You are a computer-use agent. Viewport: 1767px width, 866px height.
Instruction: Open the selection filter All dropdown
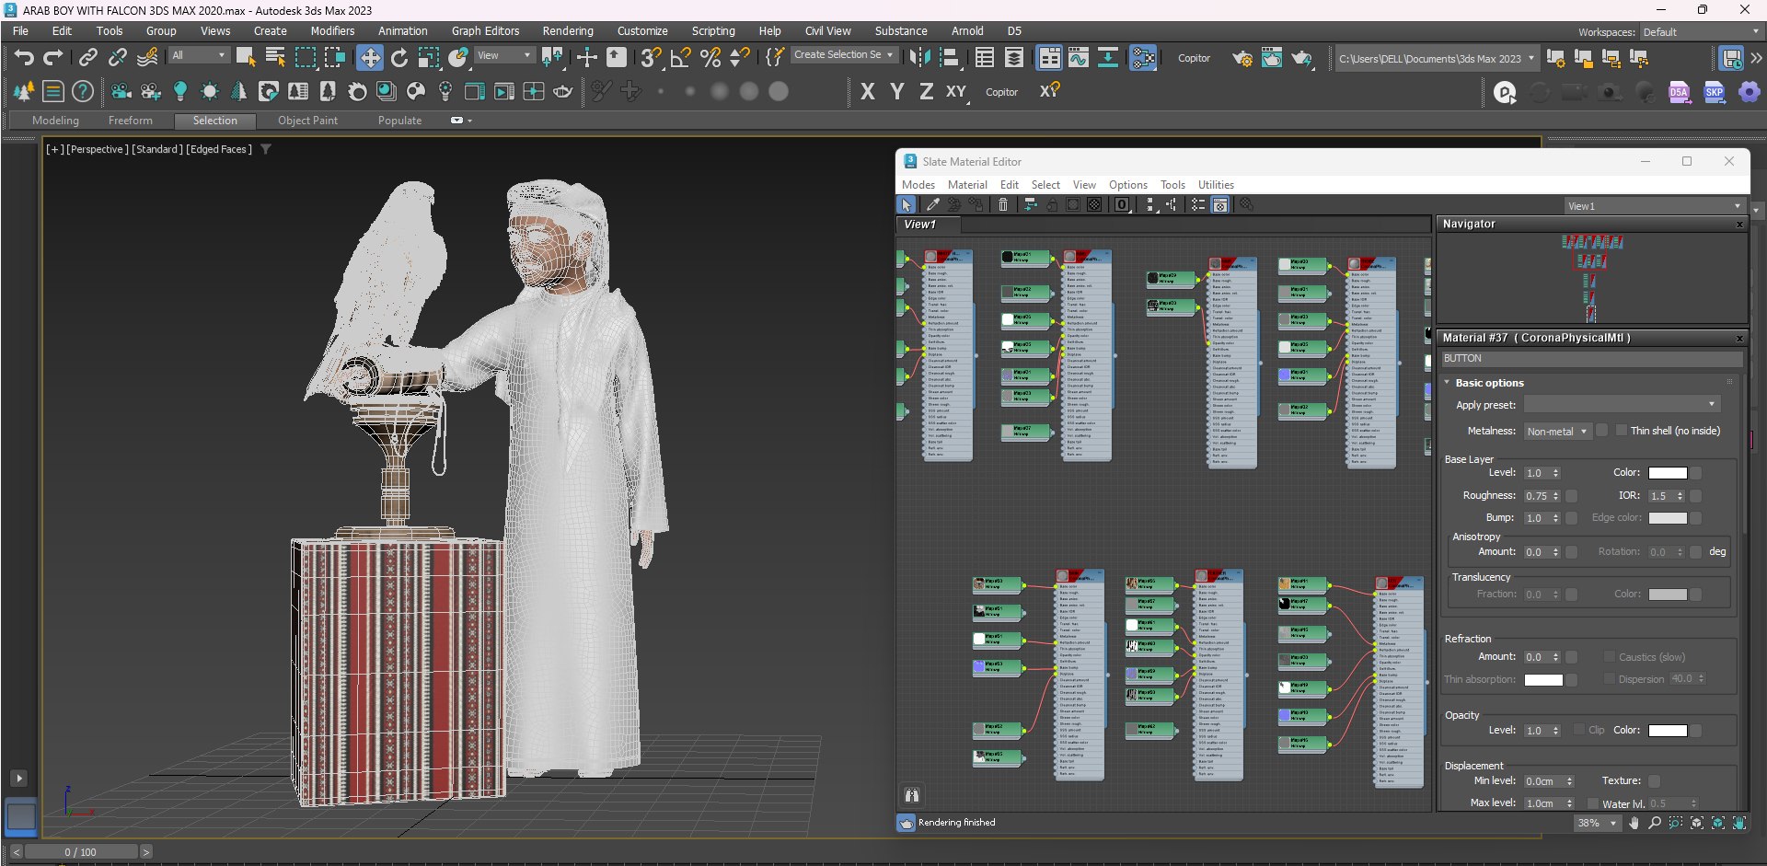click(199, 56)
